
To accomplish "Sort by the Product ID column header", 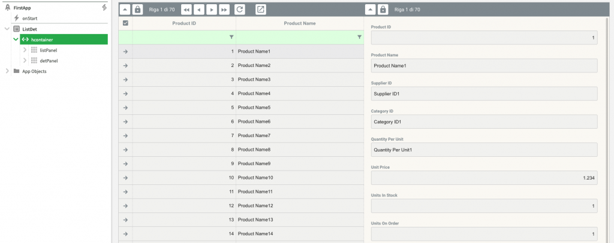I will tap(184, 23).
